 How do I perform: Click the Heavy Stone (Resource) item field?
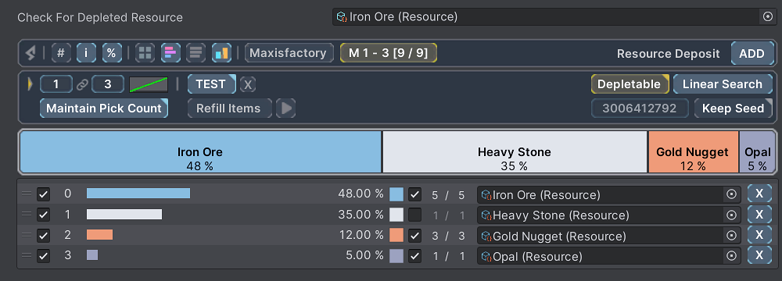(608, 215)
